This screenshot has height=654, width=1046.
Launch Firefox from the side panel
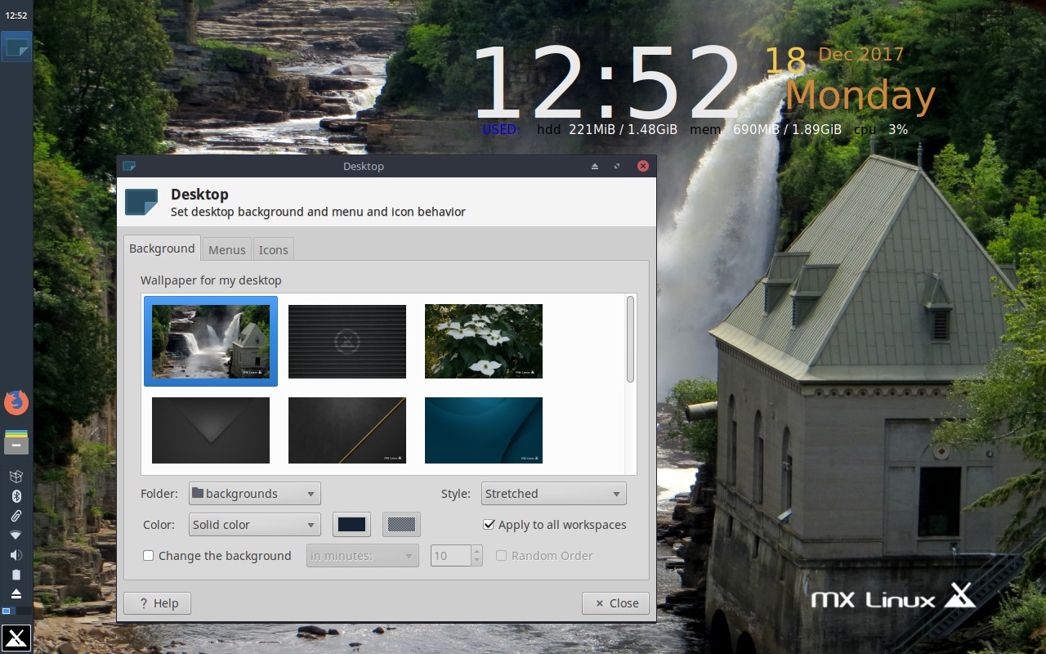coord(16,402)
